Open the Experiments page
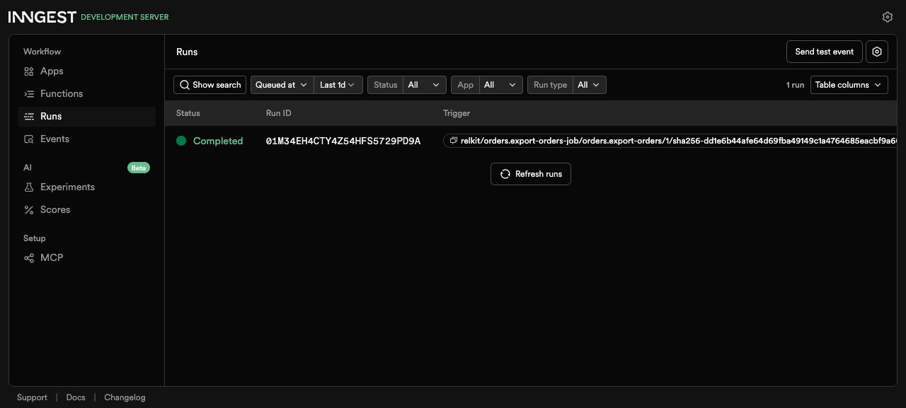 point(86,187)
